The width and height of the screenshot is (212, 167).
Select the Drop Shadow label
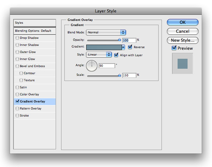[29, 38]
